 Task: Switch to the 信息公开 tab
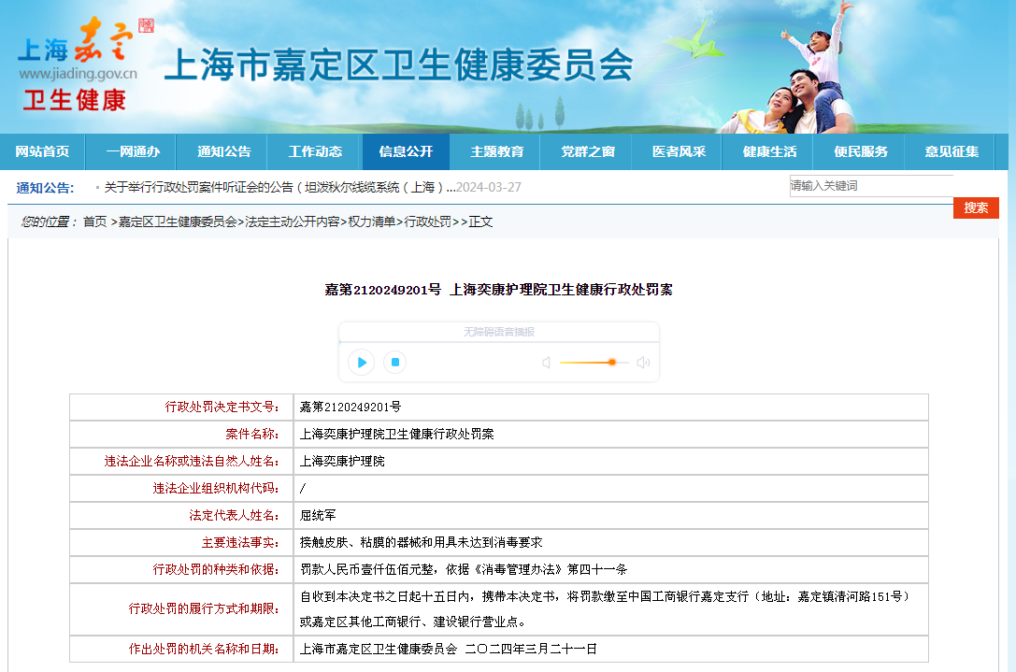tap(406, 151)
